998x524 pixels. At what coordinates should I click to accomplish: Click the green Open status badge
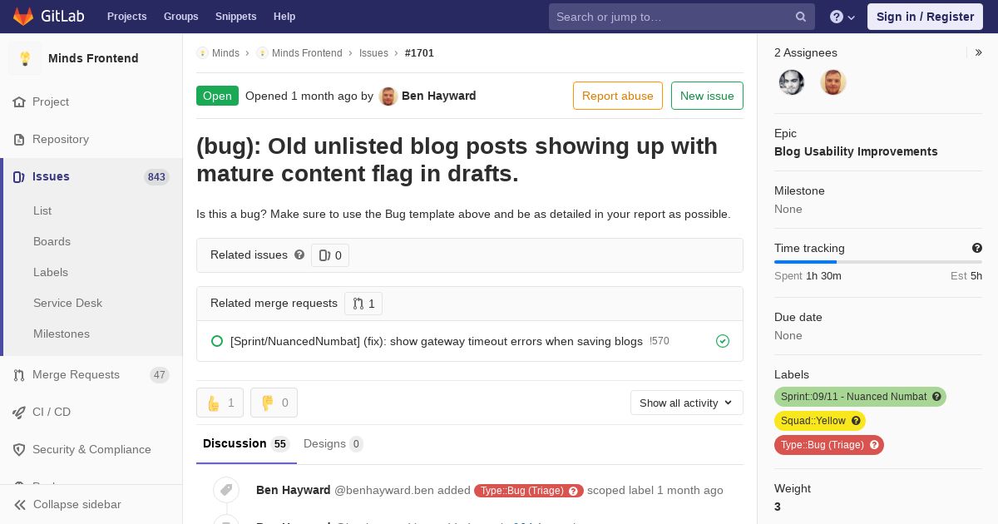(x=217, y=96)
